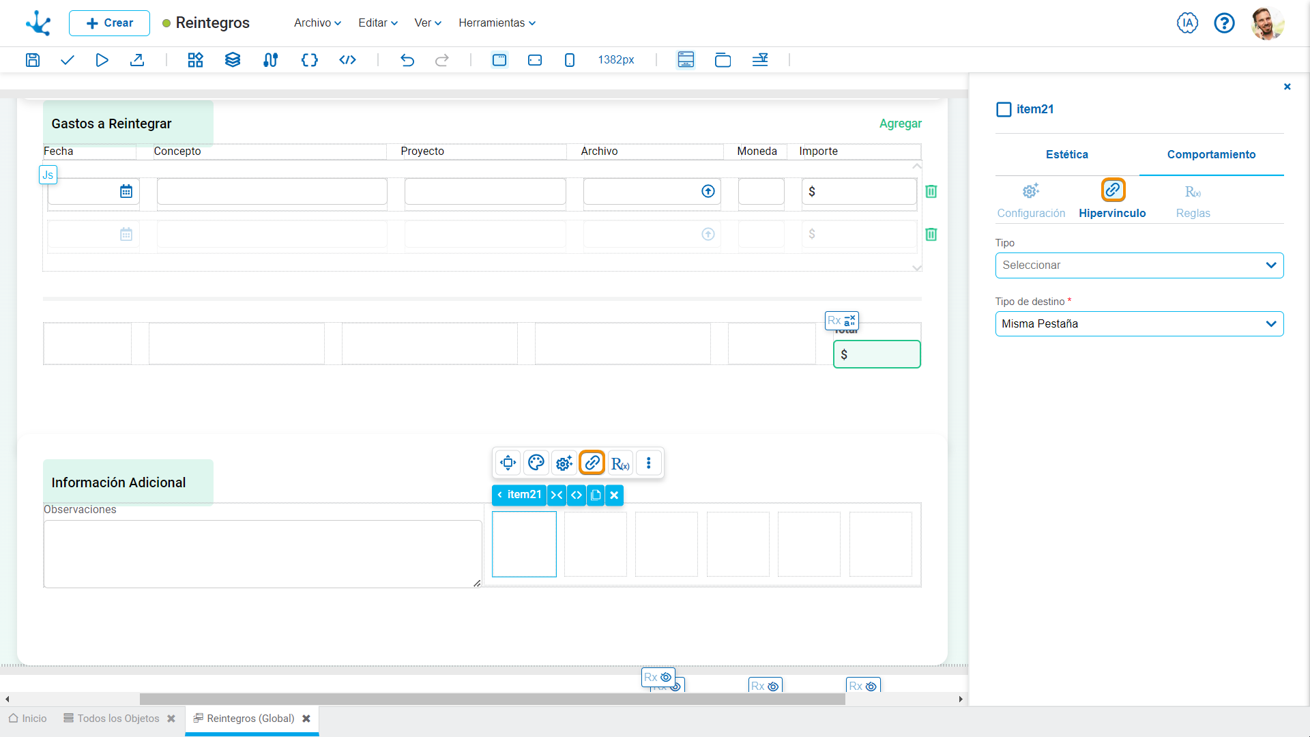Viewport: 1310px width, 737px height.
Task: Open the Editar menu
Action: [378, 23]
